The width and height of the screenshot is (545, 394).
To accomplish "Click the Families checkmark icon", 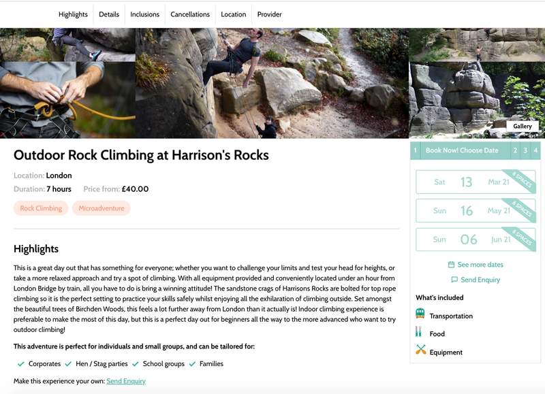I will [192, 364].
